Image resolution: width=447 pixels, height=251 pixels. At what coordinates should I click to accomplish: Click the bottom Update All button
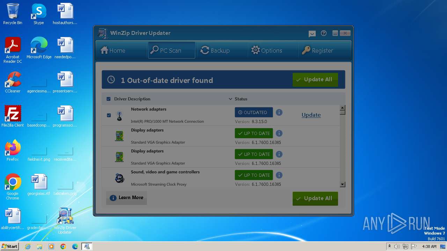click(315, 199)
